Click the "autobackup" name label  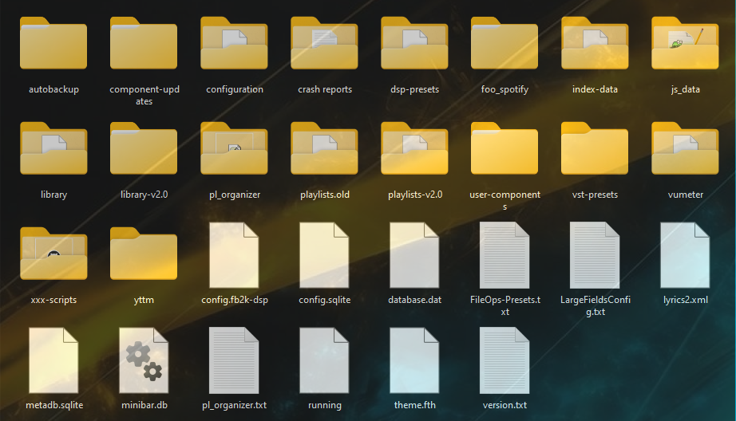(53, 89)
